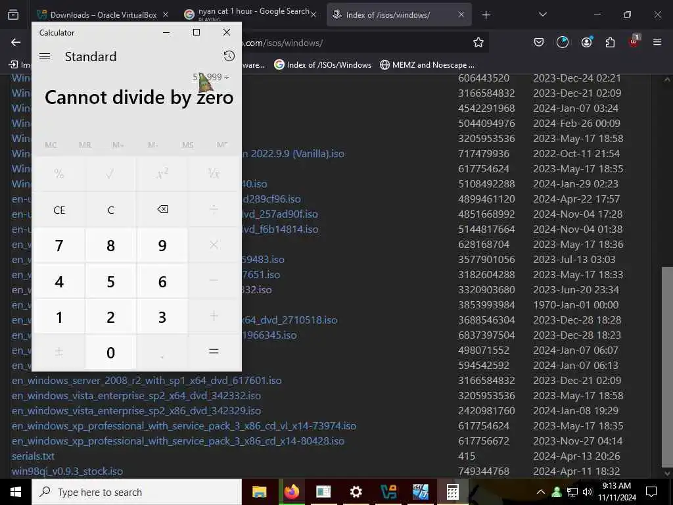This screenshot has height=505, width=673.
Task: Open VirtualBox from the taskbar
Action: 388,492
